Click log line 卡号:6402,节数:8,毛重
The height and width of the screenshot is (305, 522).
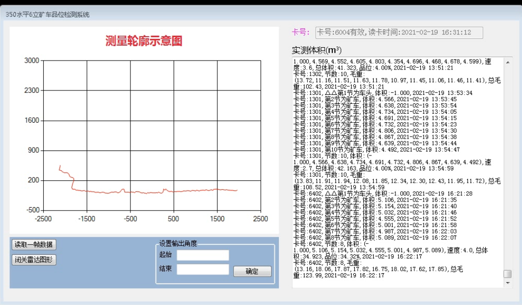(x=327, y=263)
